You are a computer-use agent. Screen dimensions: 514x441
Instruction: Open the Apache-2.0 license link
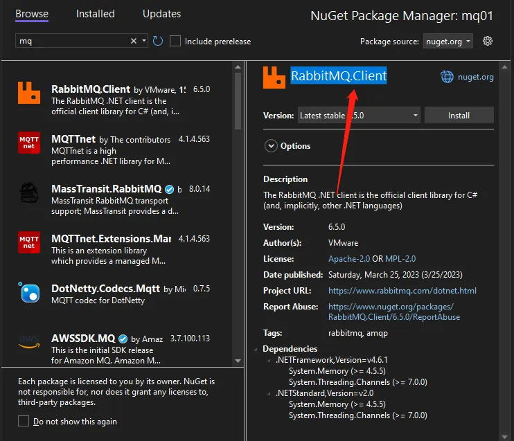(x=349, y=259)
